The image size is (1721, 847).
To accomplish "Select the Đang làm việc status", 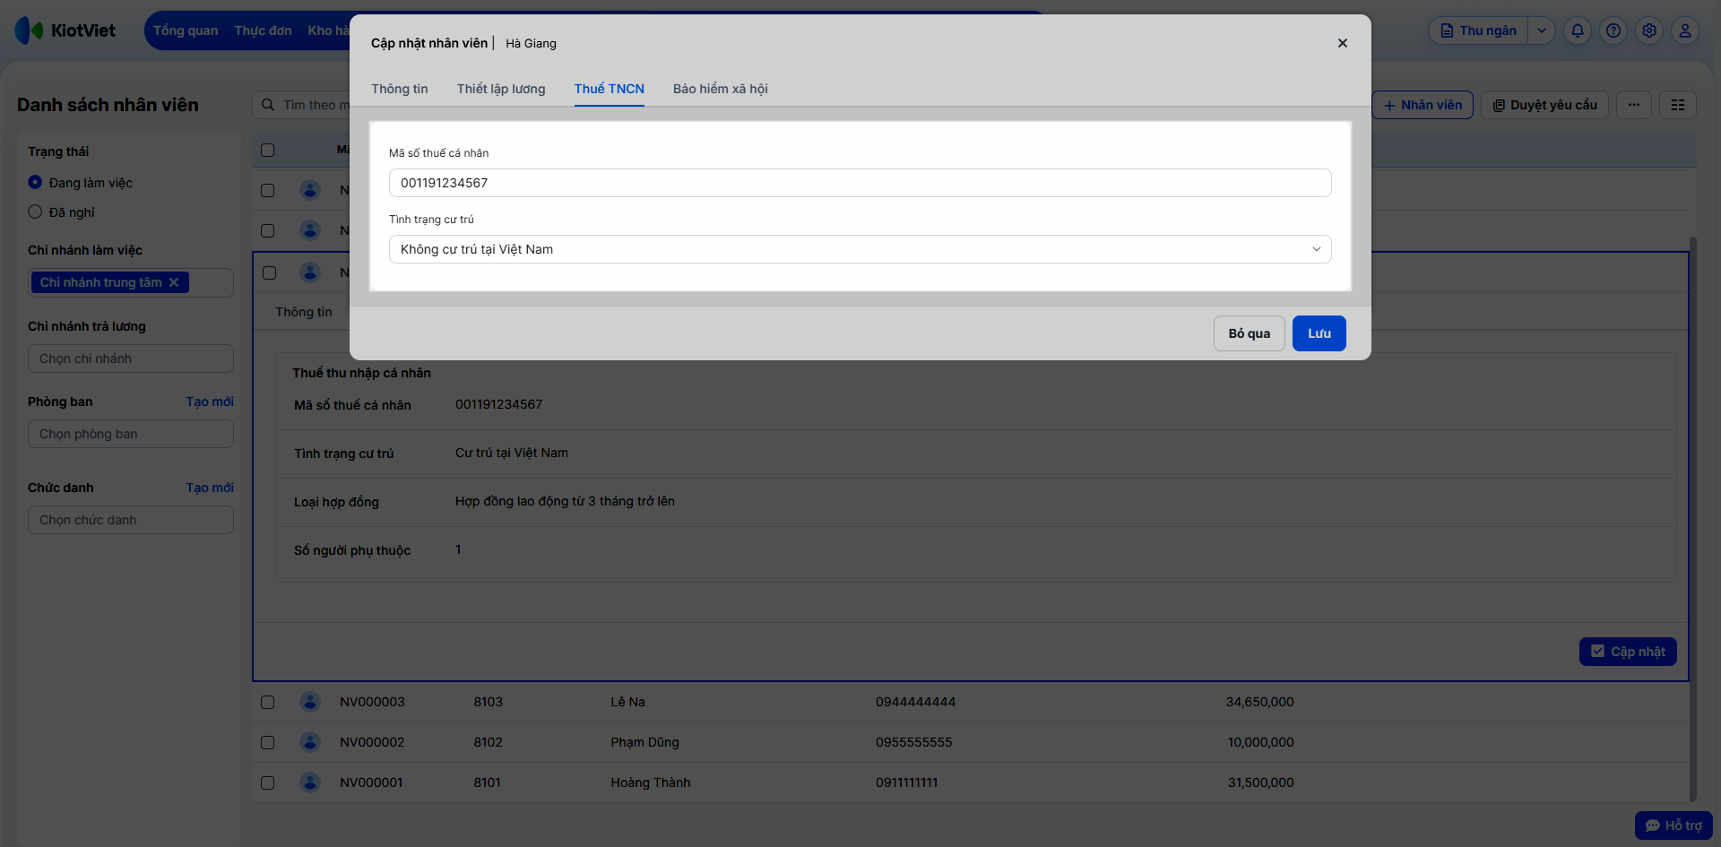I will (x=35, y=182).
